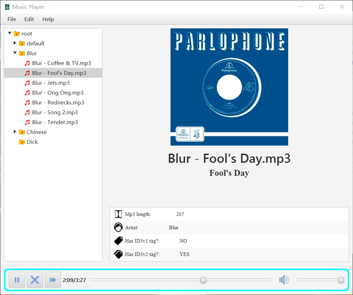Open the File menu
This screenshot has height=295, width=353.
pos(12,19)
